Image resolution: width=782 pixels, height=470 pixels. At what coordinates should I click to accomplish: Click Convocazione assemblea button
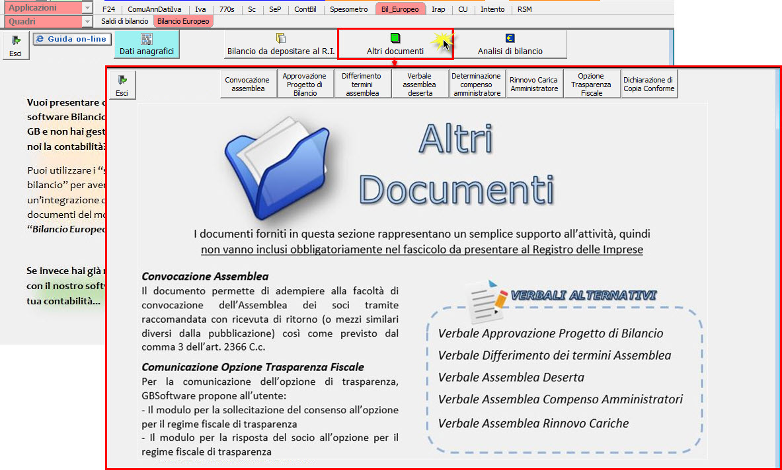248,84
